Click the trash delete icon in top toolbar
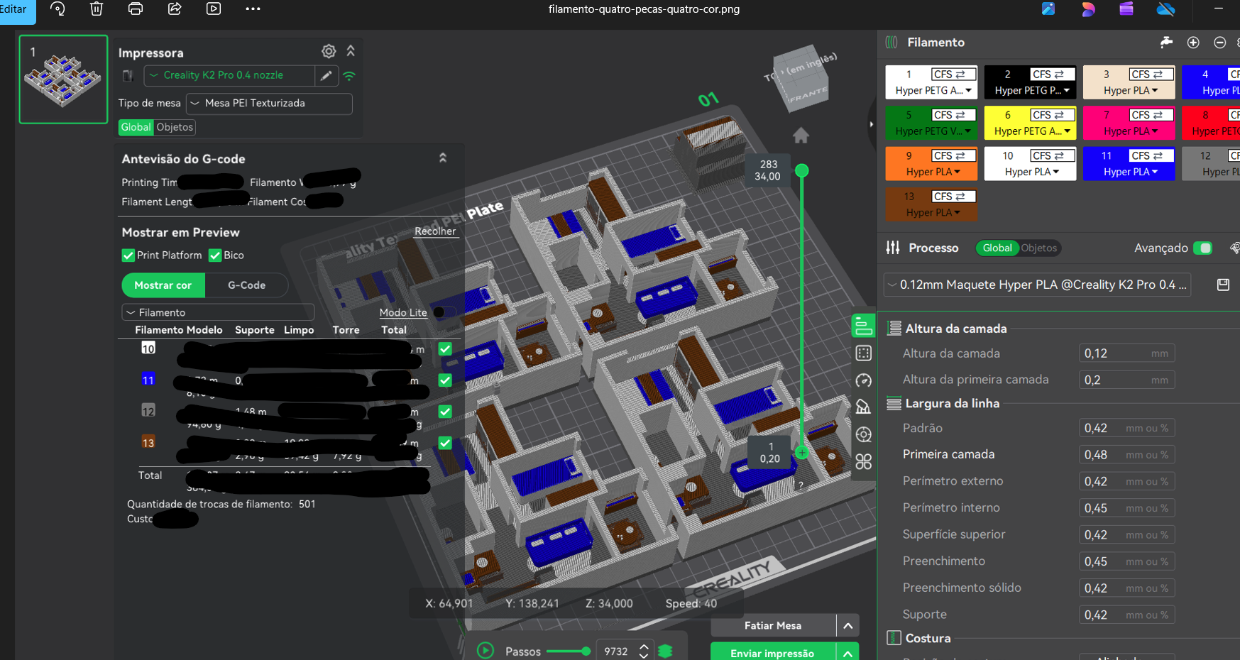This screenshot has width=1240, height=660. click(97, 9)
